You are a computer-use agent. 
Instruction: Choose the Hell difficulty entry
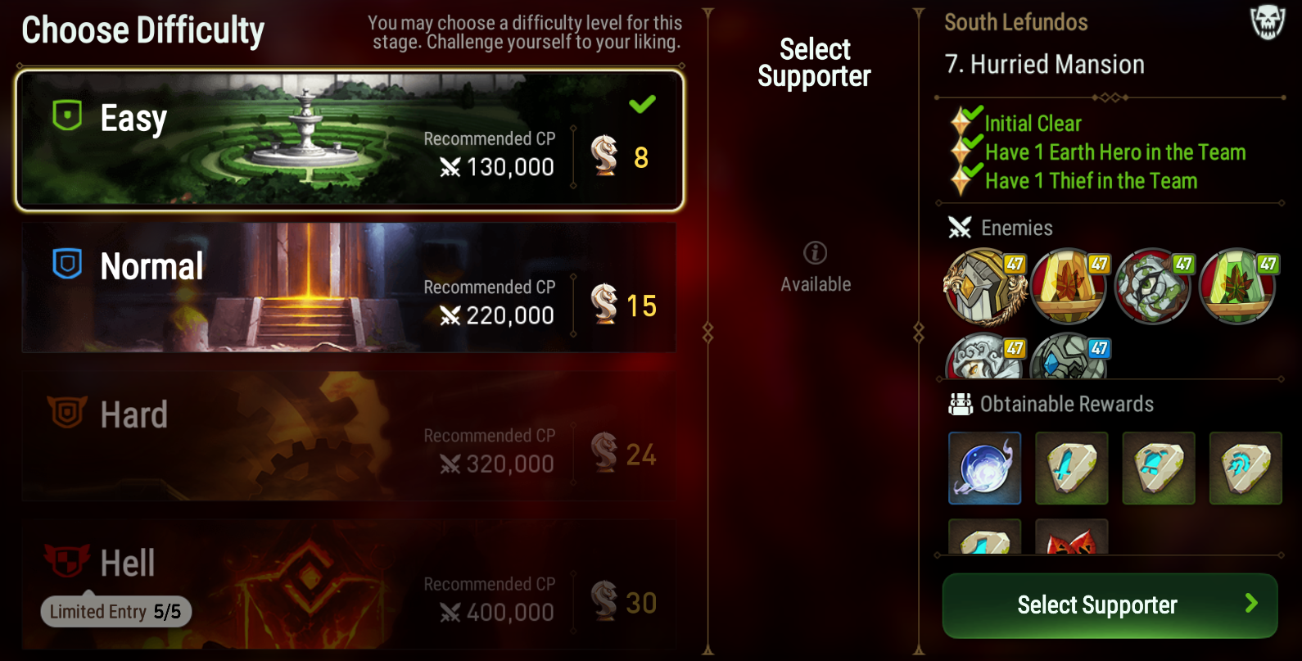point(349,585)
